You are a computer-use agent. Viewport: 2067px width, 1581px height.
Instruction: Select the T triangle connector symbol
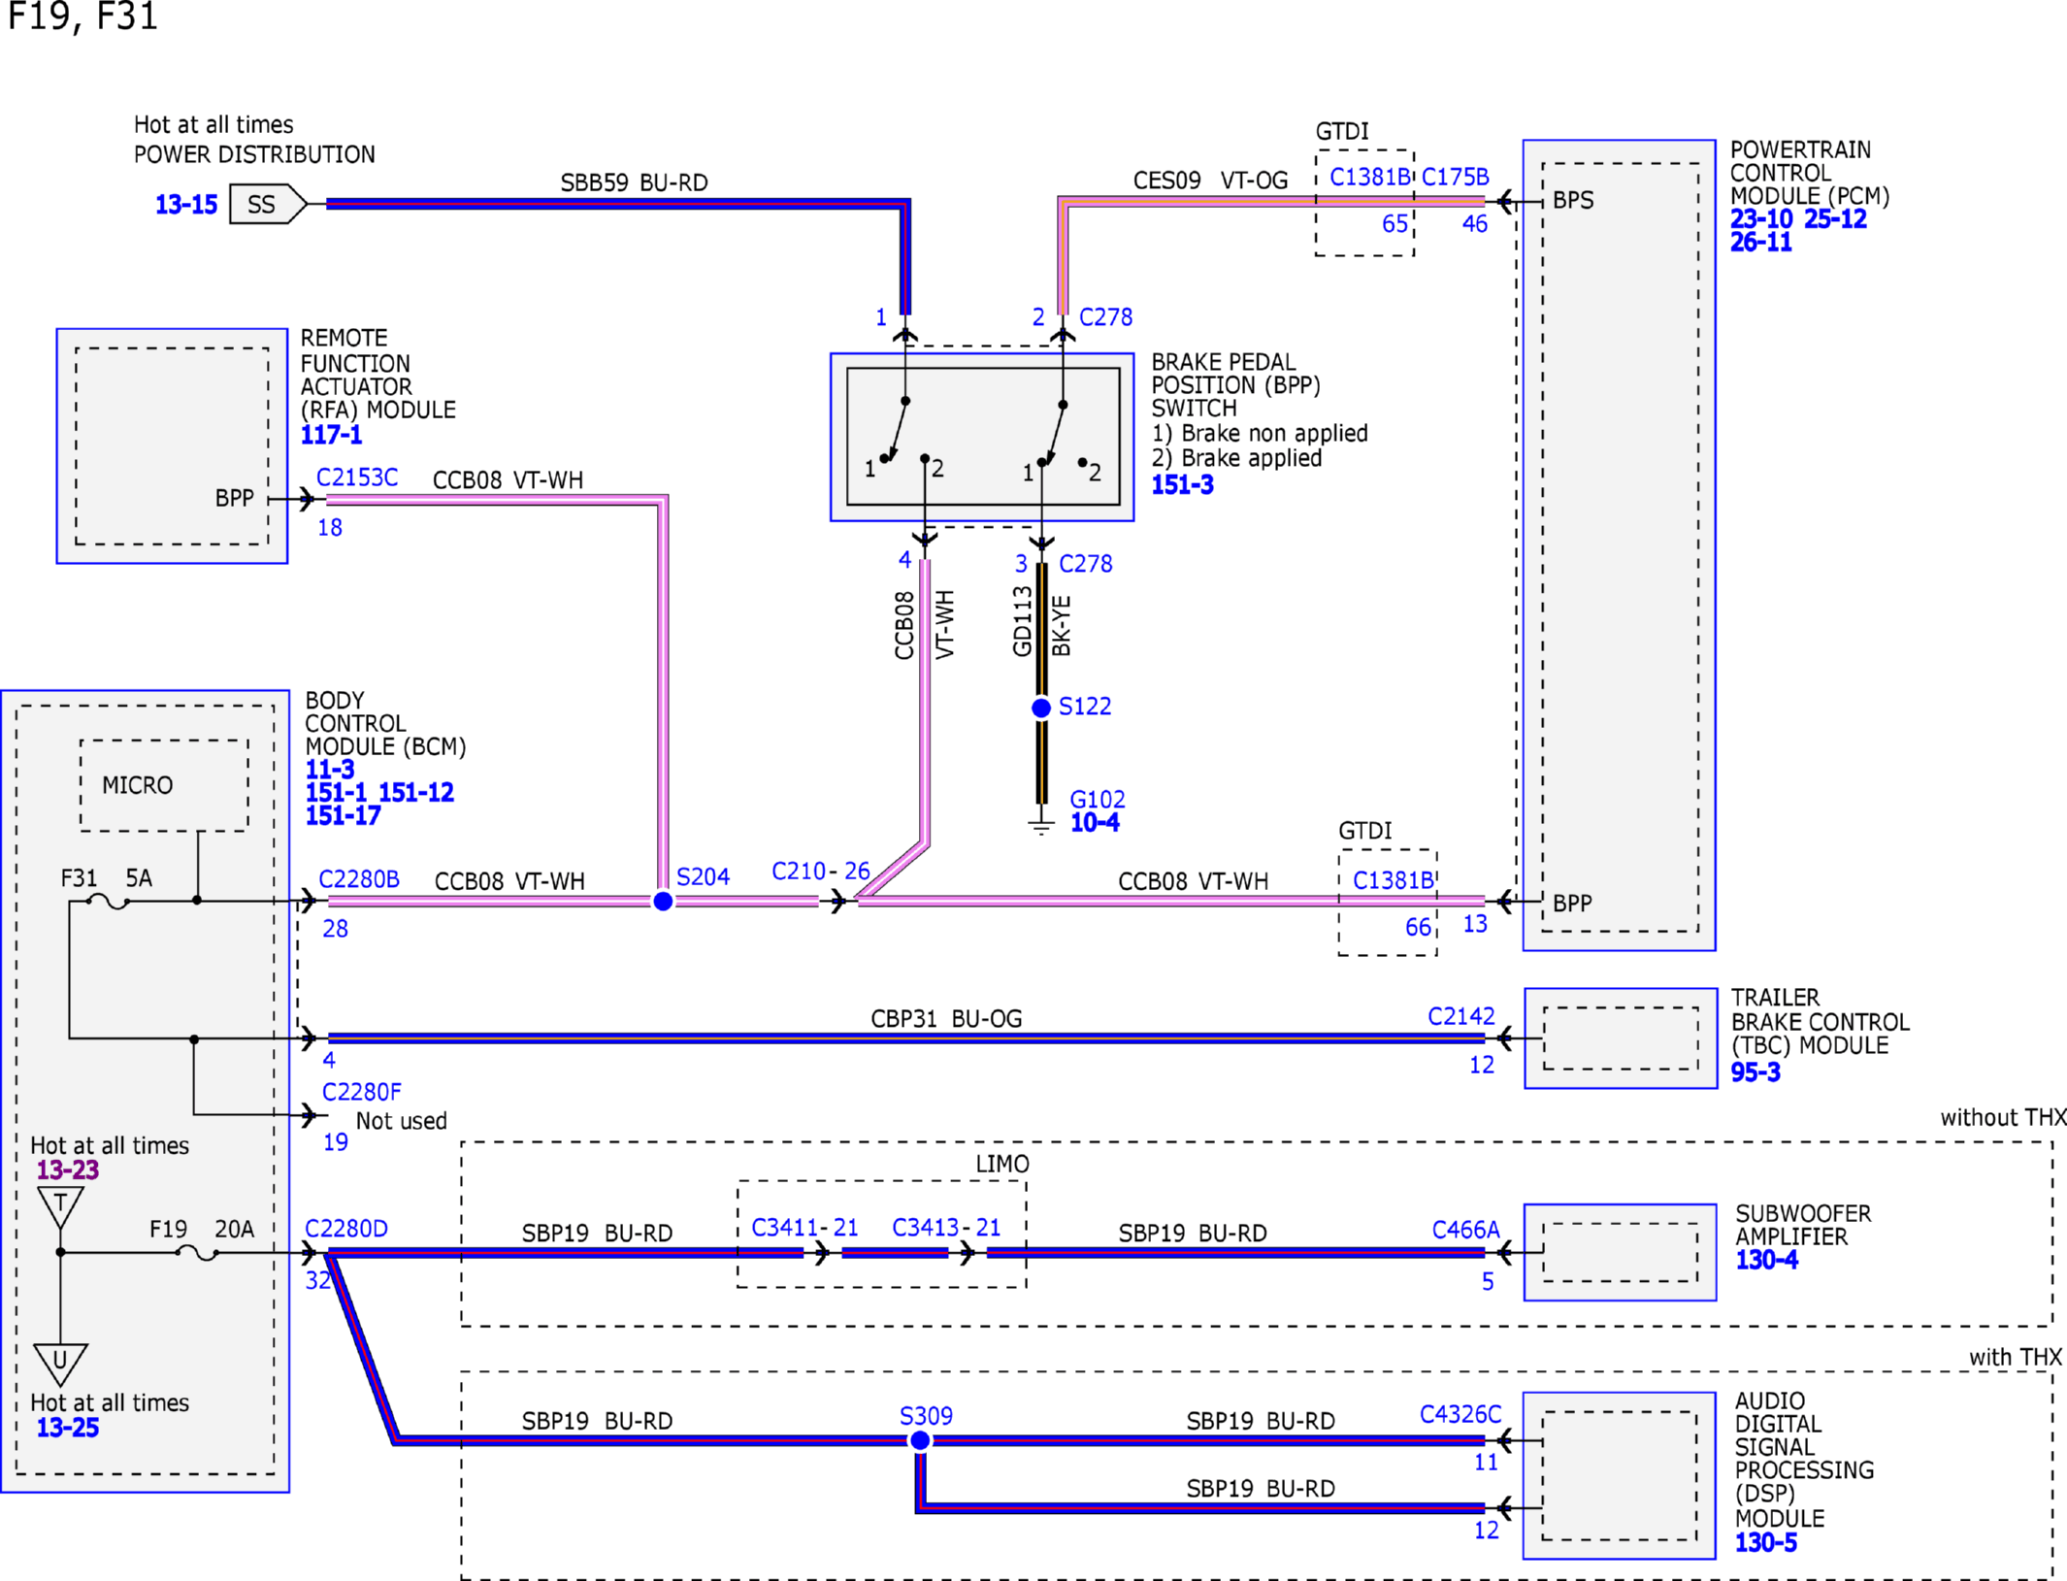(x=60, y=1206)
